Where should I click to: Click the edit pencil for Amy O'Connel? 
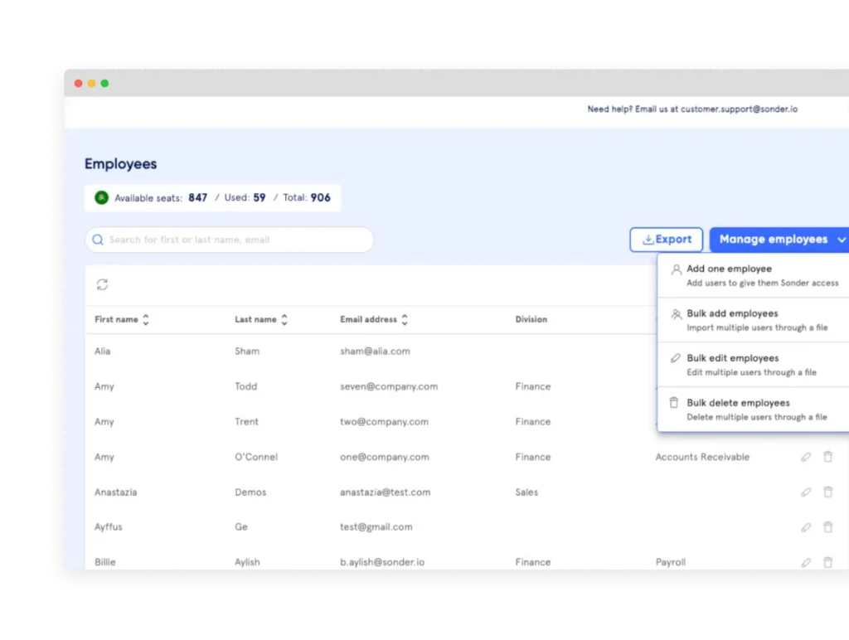(806, 457)
